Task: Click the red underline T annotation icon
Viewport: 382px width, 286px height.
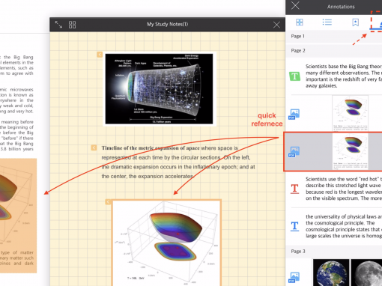Action: pos(294,189)
